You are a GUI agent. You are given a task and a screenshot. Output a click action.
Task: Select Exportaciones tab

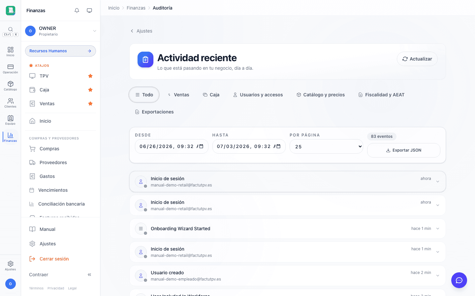pos(154,112)
